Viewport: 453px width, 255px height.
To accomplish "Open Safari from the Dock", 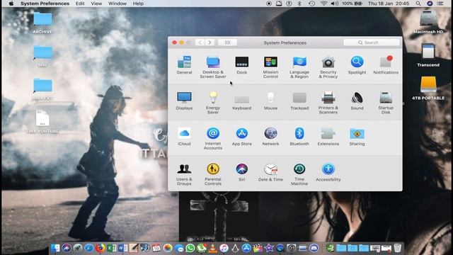I will click(88, 248).
